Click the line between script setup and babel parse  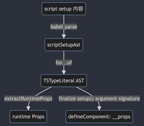coord(64,19)
